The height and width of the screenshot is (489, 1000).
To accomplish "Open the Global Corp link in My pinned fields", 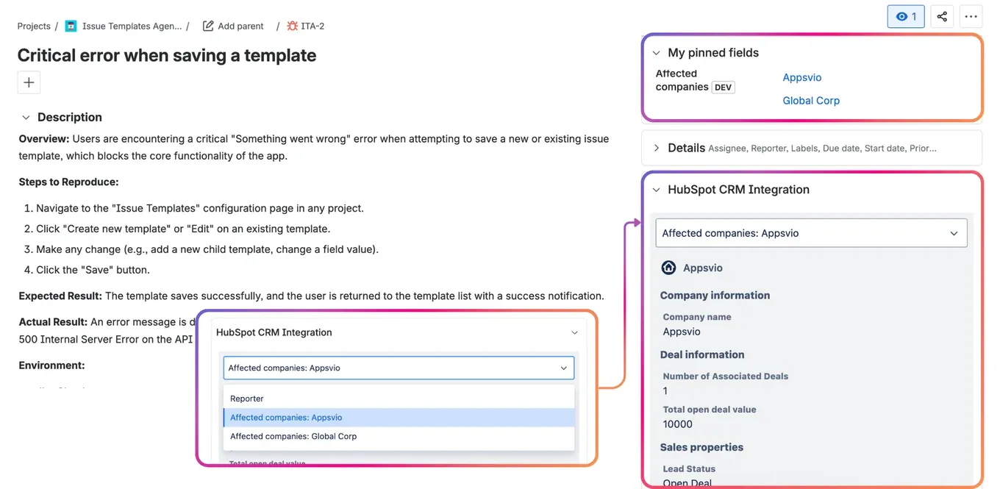I will click(811, 100).
